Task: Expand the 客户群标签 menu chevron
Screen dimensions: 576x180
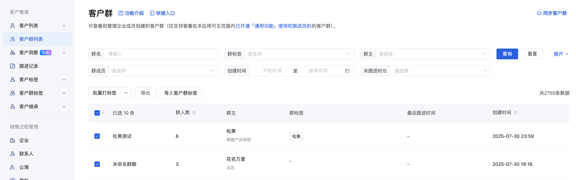Action: pyautogui.click(x=64, y=93)
